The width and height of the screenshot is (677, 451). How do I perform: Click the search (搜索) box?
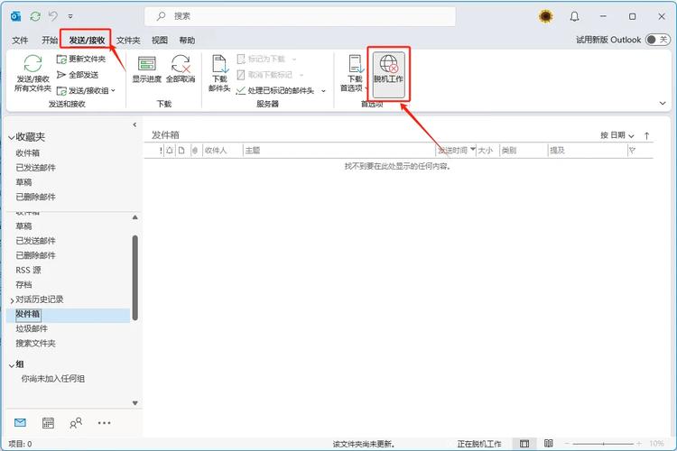coord(300,16)
